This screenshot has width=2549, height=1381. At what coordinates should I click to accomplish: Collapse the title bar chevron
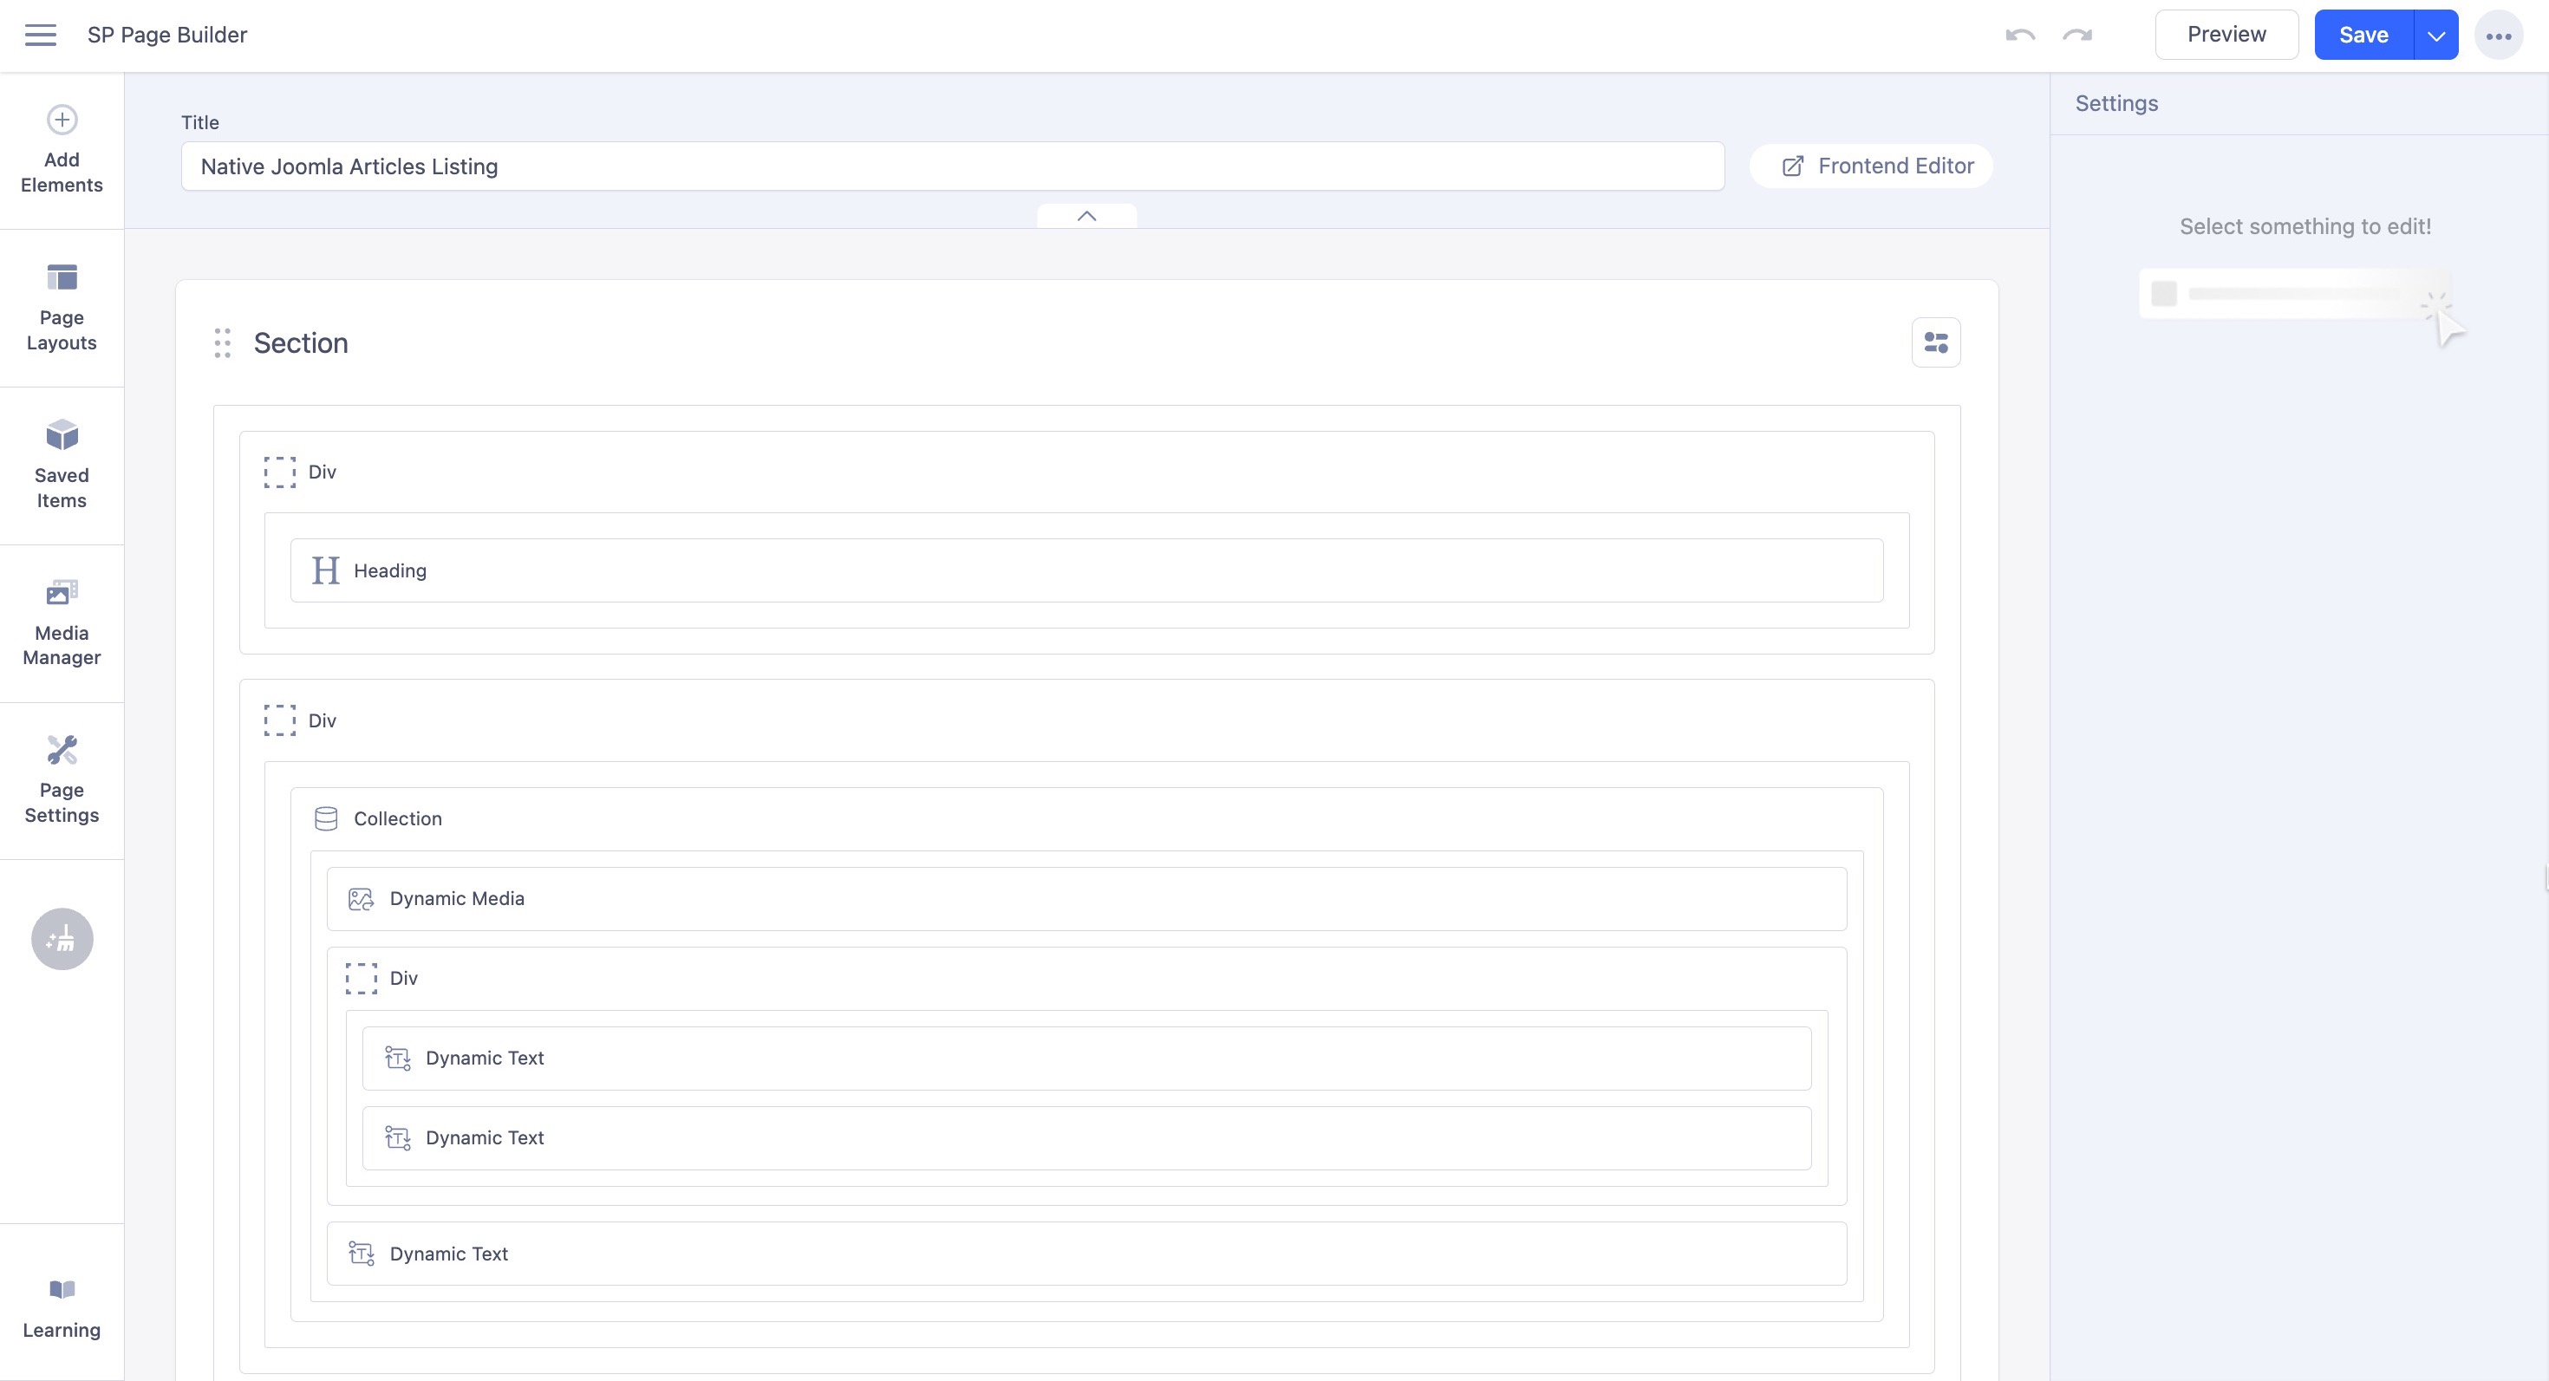1086,216
